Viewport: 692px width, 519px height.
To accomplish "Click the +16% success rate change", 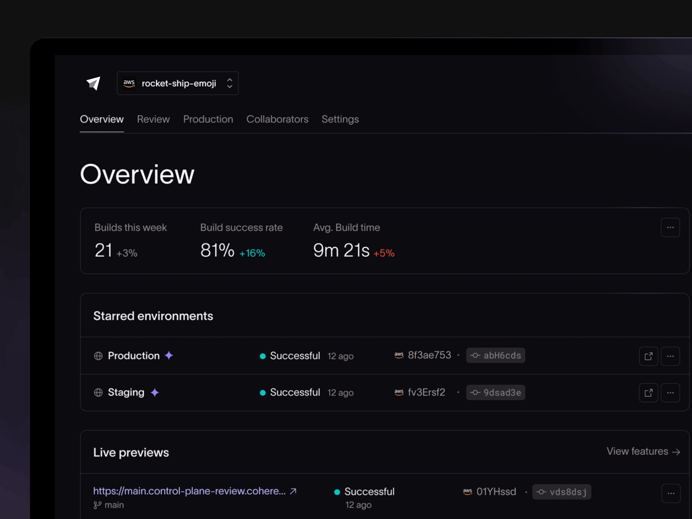I will [x=252, y=253].
